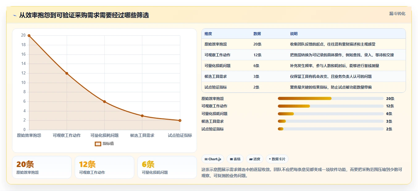418x191 pixels.
Task: Click the 维度 column header
Action: [208, 34]
